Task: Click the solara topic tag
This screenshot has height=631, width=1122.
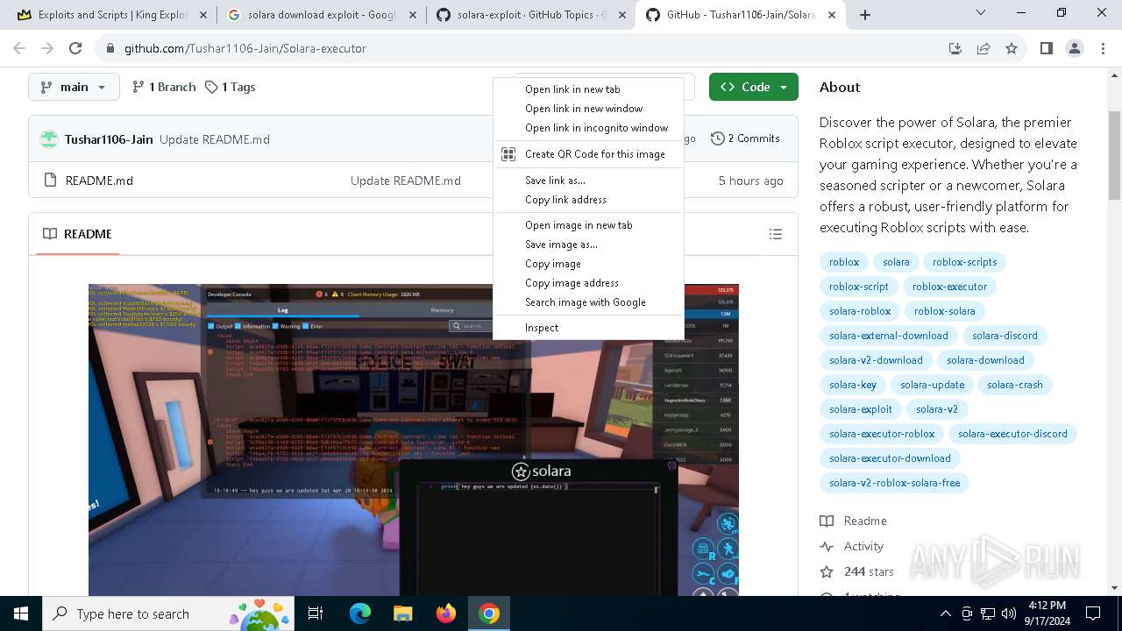Action: tap(896, 262)
